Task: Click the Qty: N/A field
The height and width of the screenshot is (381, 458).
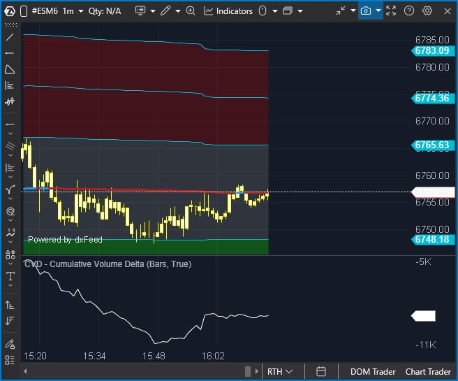Action: [105, 11]
